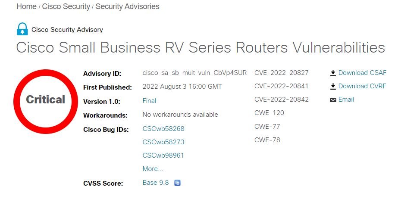Open the CVSS calculator icon beside Base 9.8
The height and width of the screenshot is (199, 398).
177,183
